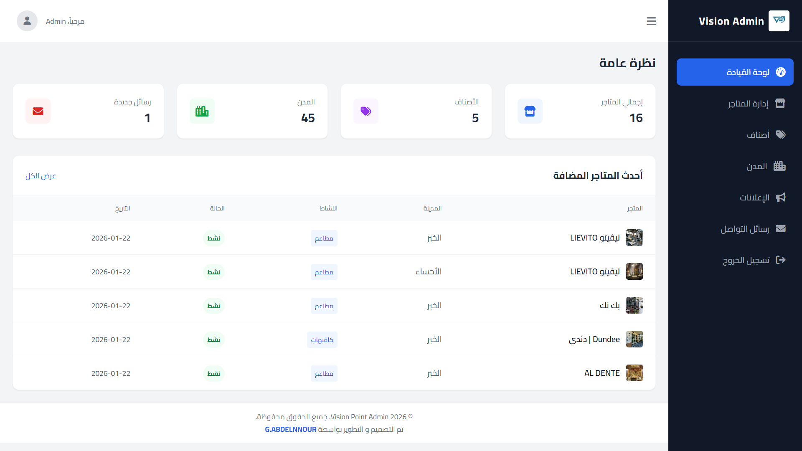The height and width of the screenshot is (451, 802).
Task: Click the نشط status badge in AL DENTE row
Action: 214,373
